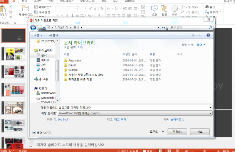Click the Format Painter brush icon
The height and width of the screenshot is (152, 235).
(10, 17)
